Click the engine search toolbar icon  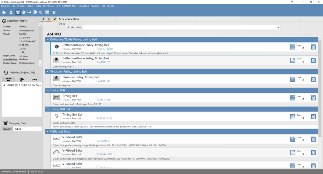24,12
